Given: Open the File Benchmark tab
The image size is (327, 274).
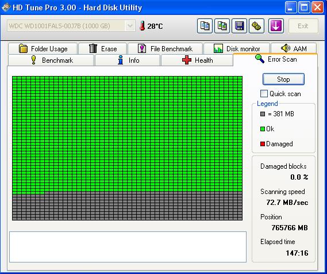Looking at the screenshot, I should click(x=165, y=49).
